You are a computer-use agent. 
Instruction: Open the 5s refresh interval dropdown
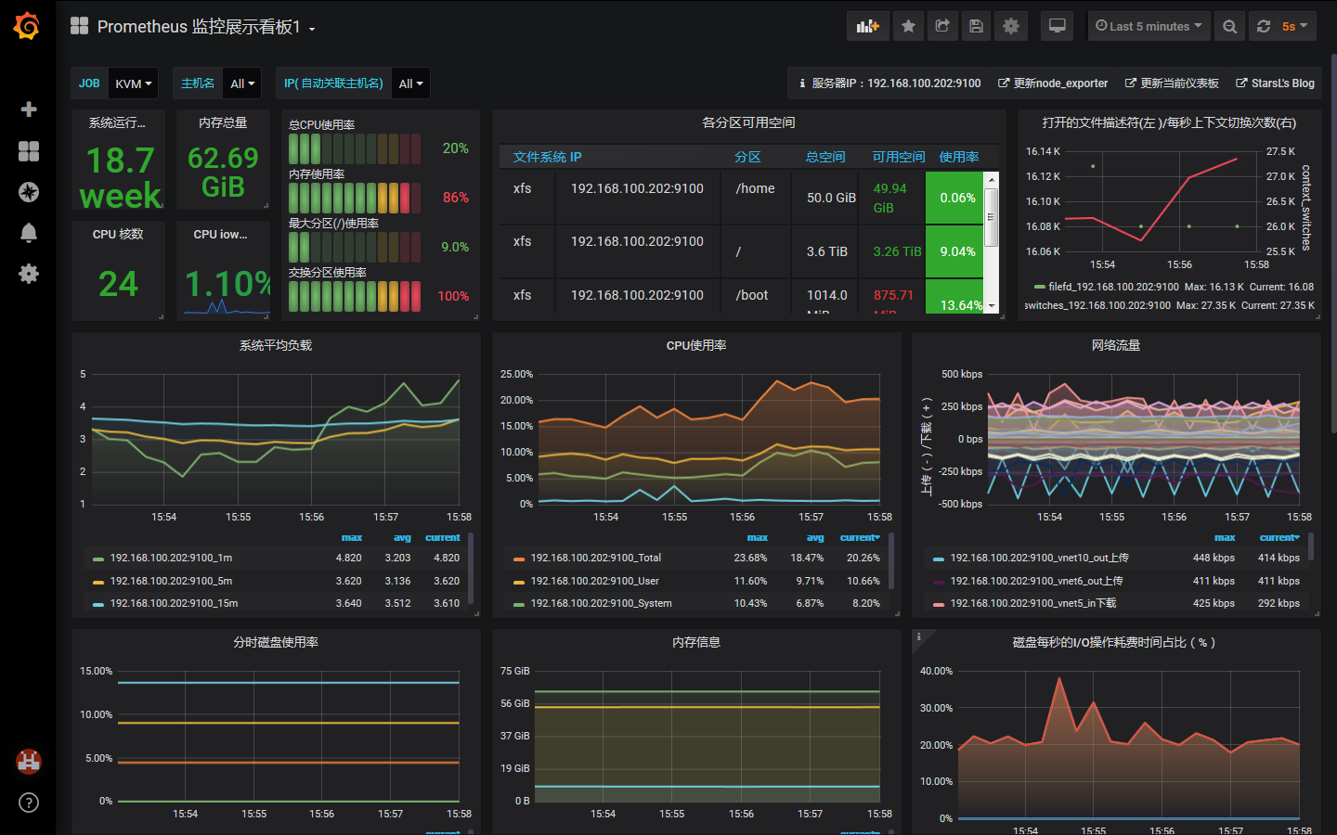click(1294, 27)
